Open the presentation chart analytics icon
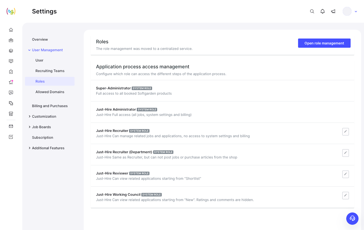Screen dimensions: 364x230 pos(11,61)
